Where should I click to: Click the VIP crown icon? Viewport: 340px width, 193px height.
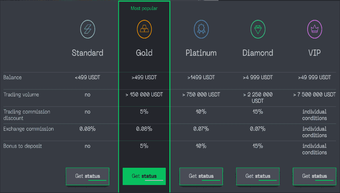315,29
